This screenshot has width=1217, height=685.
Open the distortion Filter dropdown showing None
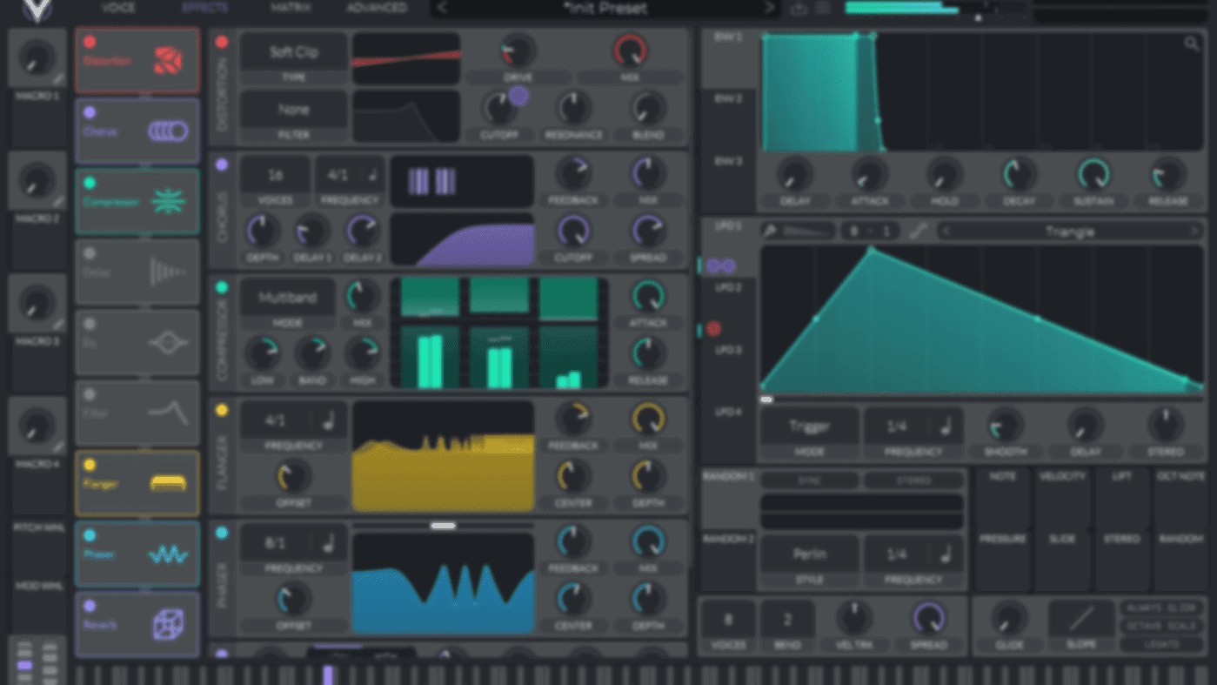(x=294, y=110)
